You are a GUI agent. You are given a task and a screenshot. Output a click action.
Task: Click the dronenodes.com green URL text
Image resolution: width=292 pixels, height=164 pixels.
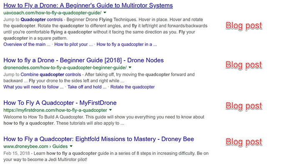pos(65,68)
